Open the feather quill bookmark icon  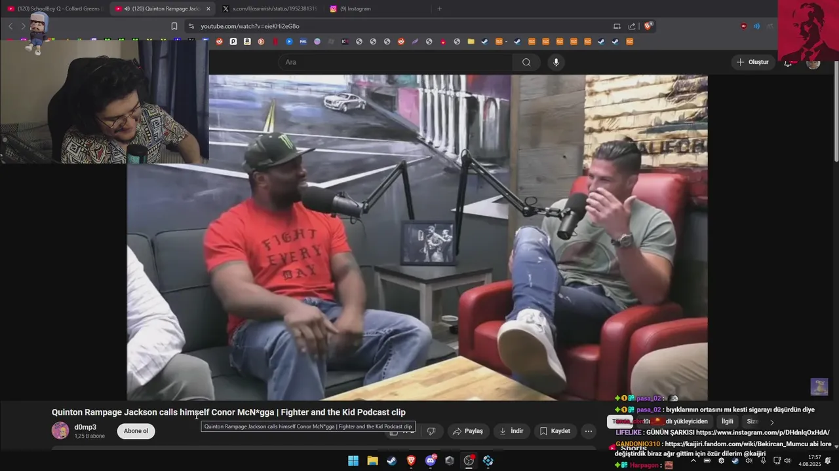[415, 41]
